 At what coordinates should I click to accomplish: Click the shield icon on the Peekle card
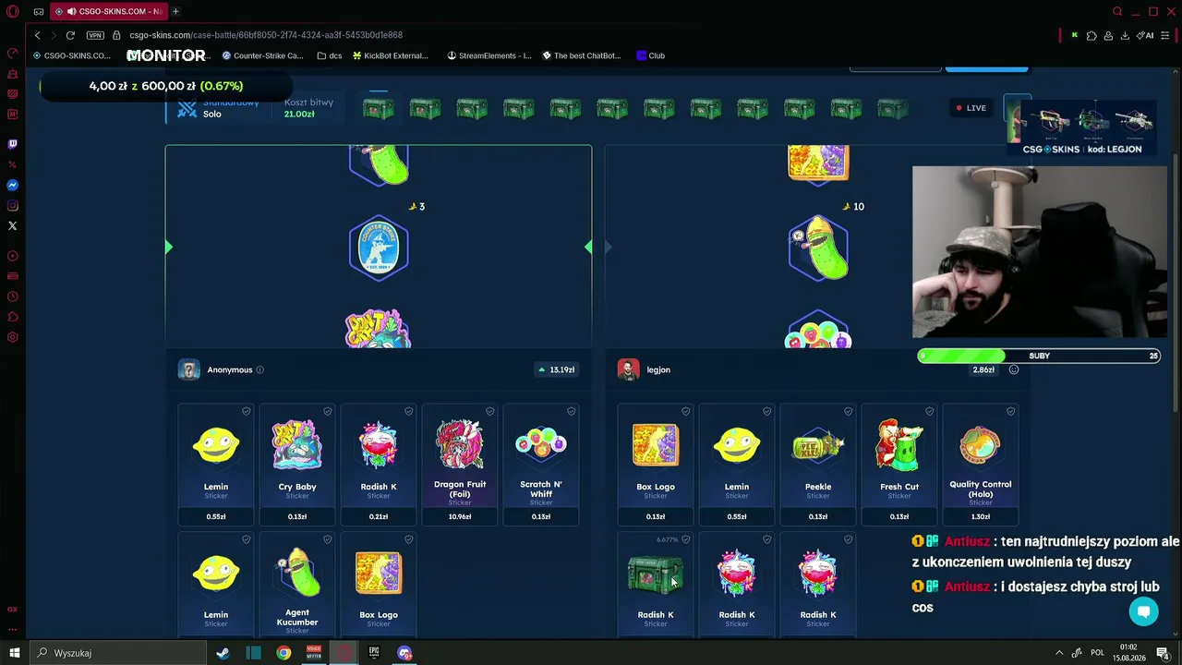[x=848, y=411]
